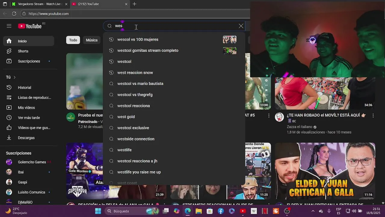The width and height of the screenshot is (385, 217).
Task: Open the '¿TE HAN ROBADO el MÓVIL?' video thumbnail
Action: tap(325, 93)
